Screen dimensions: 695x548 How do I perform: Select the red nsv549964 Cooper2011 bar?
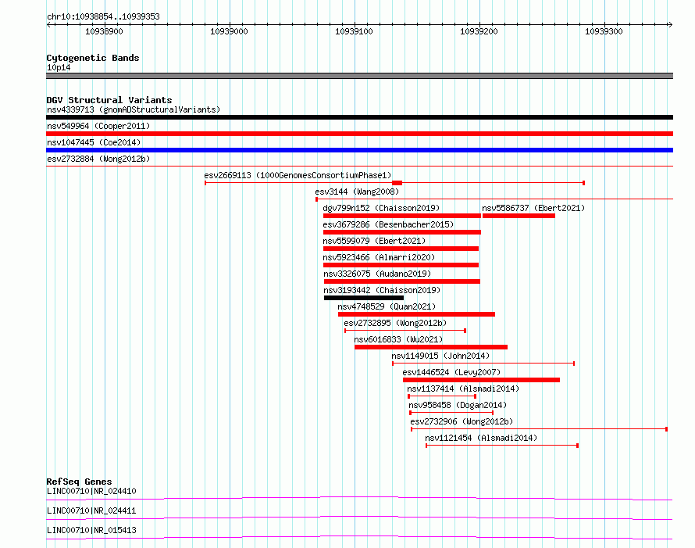359,134
